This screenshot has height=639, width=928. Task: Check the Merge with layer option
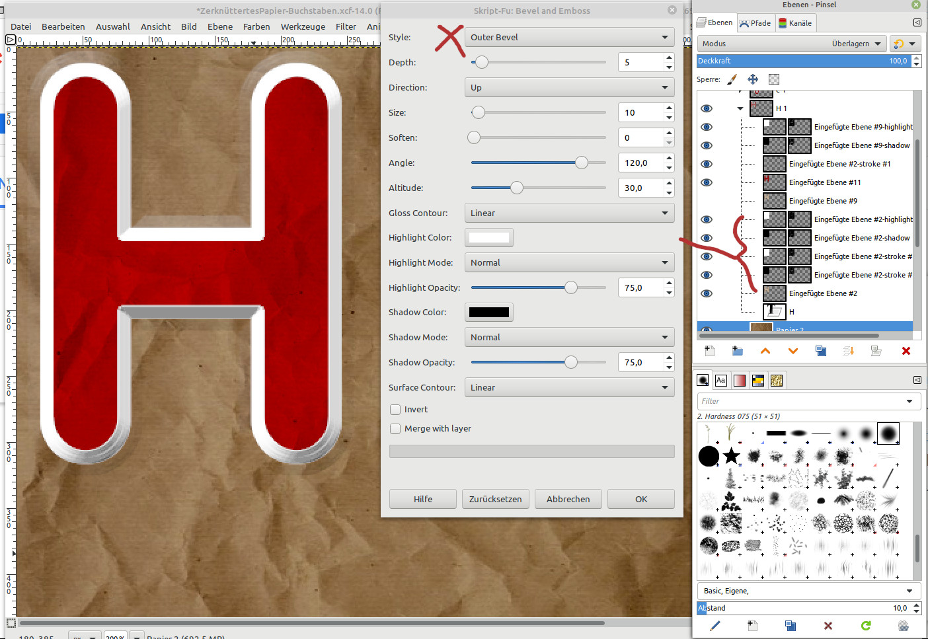tap(395, 429)
